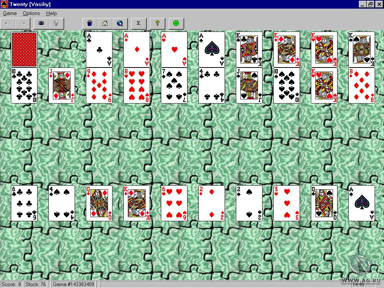Click the redo arrow toolbar button
Image resolution: width=384 pixels, height=288 pixels.
pos(22,24)
